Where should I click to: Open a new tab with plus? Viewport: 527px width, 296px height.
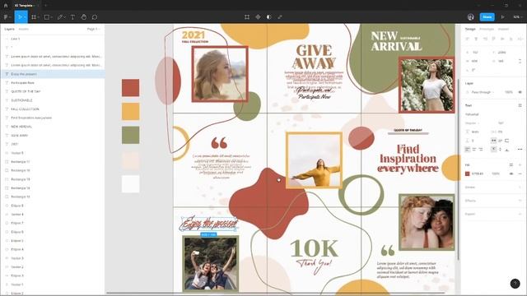click(45, 6)
